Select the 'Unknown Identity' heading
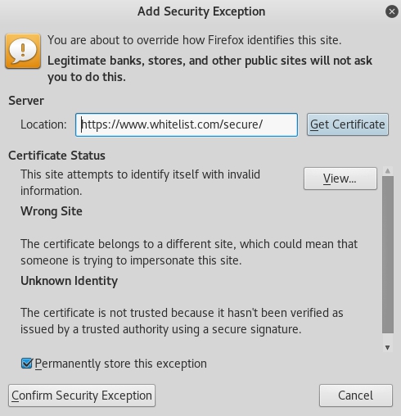 point(70,281)
